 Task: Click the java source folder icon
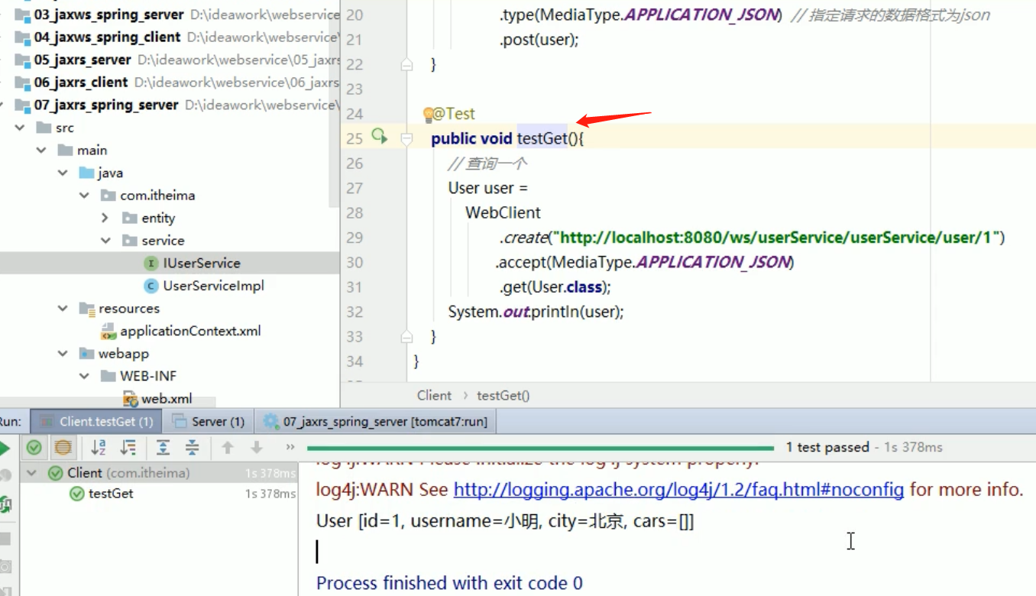pos(87,173)
